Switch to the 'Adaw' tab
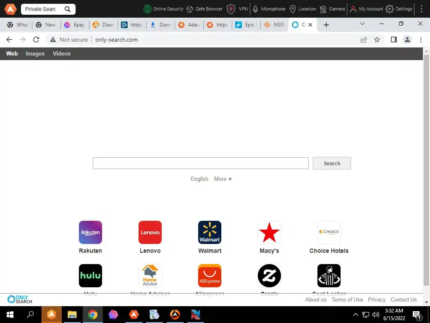The width and height of the screenshot is (430, 323). 189,25
